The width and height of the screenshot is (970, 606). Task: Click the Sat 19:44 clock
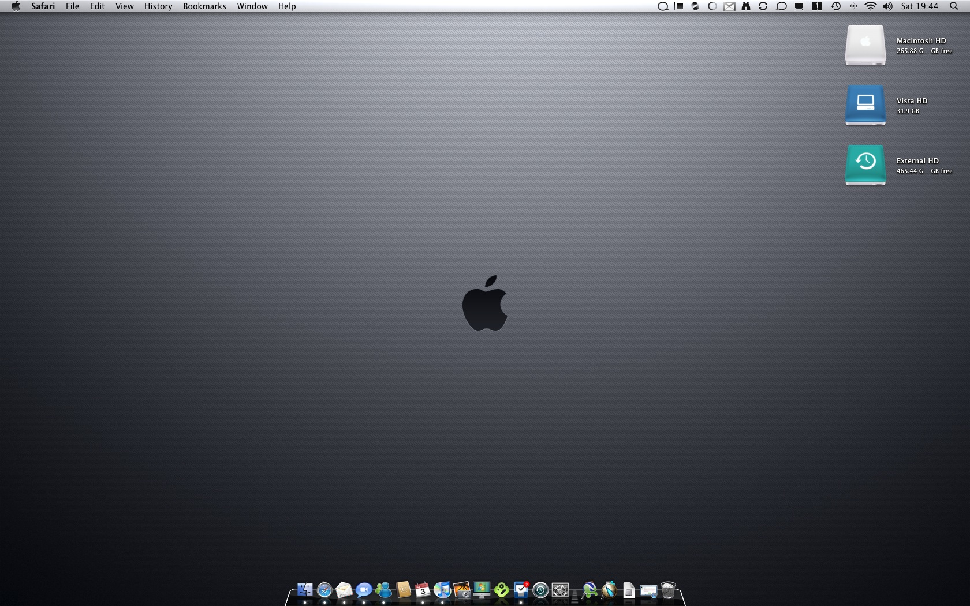(919, 6)
